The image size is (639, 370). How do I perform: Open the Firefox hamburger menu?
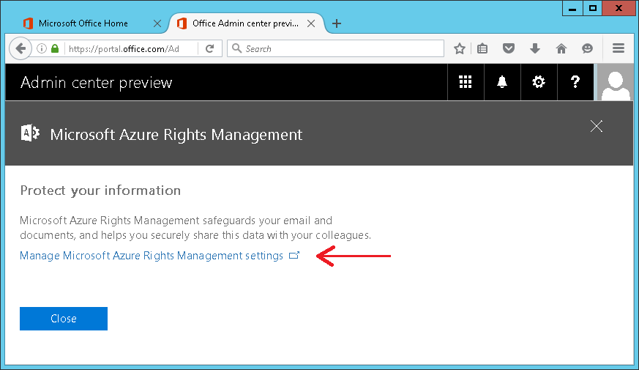(619, 48)
